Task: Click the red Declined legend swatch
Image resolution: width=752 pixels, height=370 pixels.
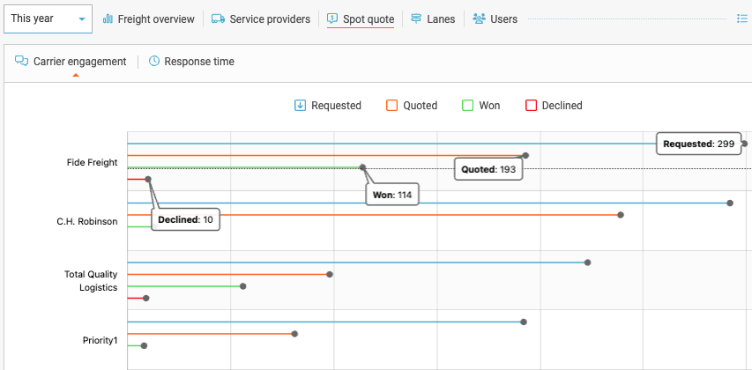Action: [x=531, y=106]
